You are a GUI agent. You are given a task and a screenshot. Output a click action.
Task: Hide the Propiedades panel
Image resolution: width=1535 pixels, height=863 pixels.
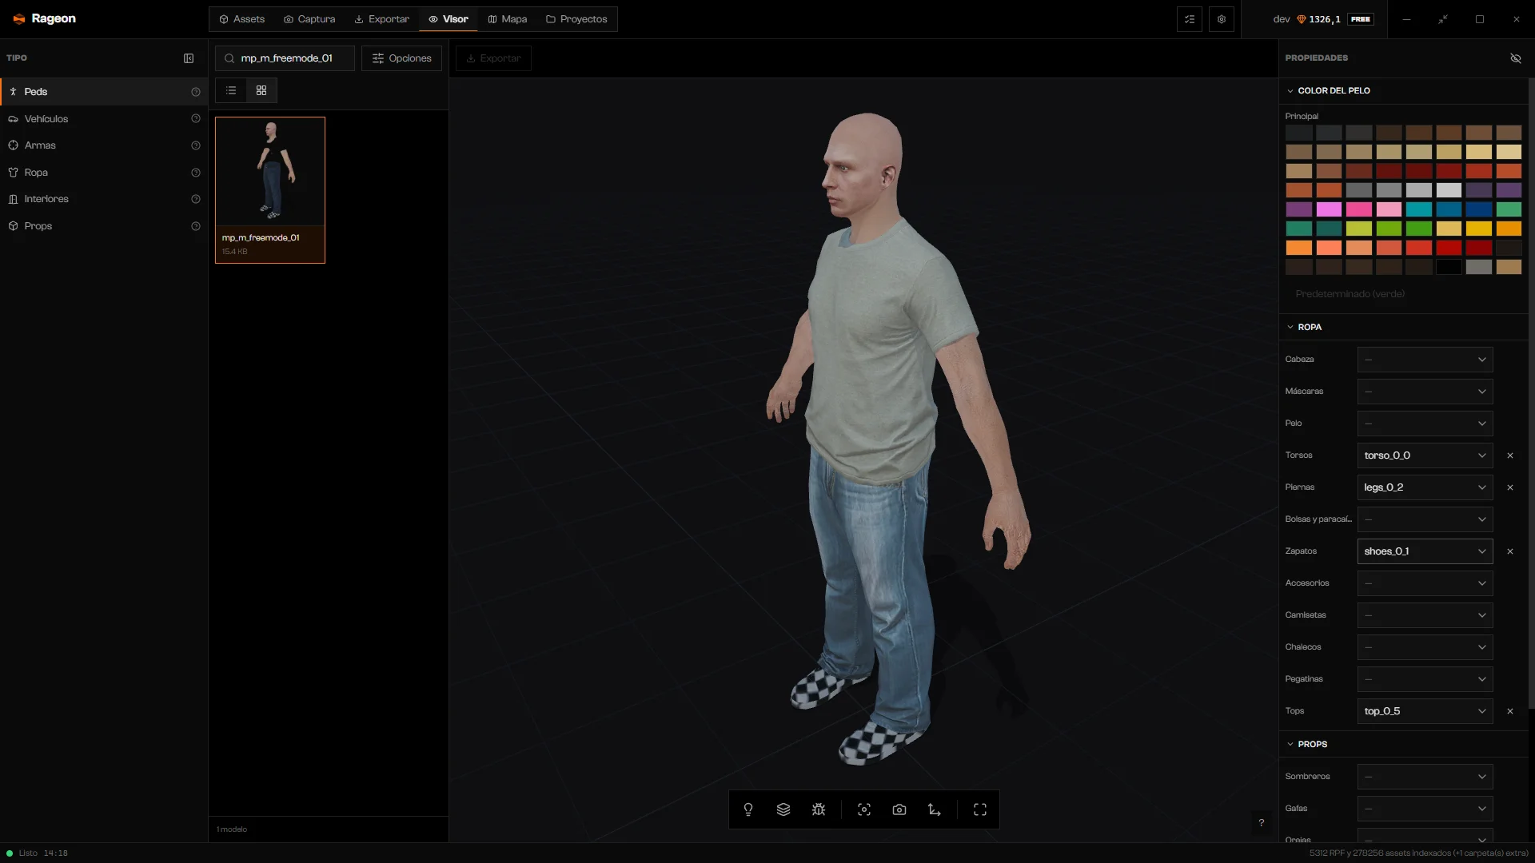point(1516,58)
